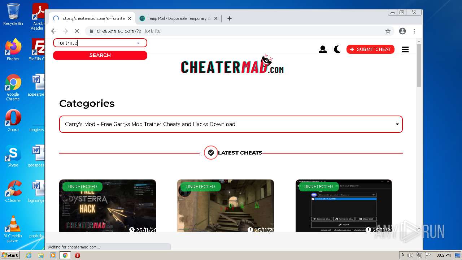The image size is (462, 260).
Task: Open media player taskbar icon
Action: [x=53, y=255]
